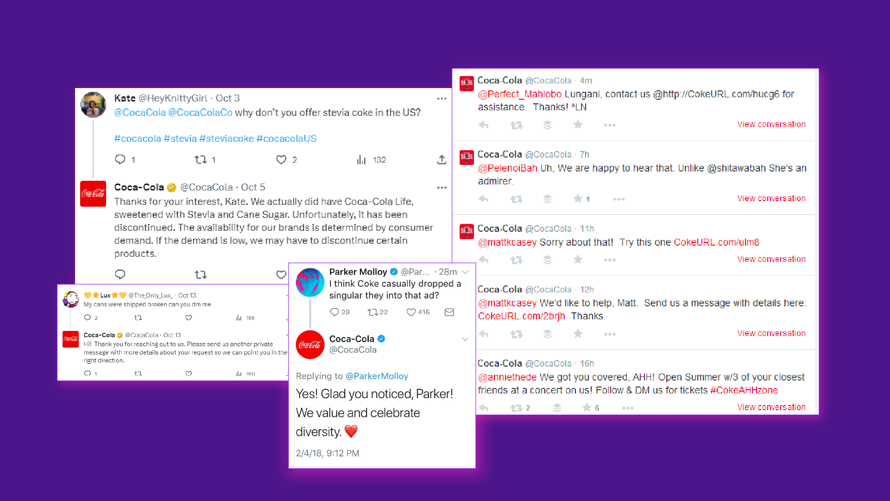Open the more options menu on Kate's tweet
The width and height of the screenshot is (890, 501).
442,98
